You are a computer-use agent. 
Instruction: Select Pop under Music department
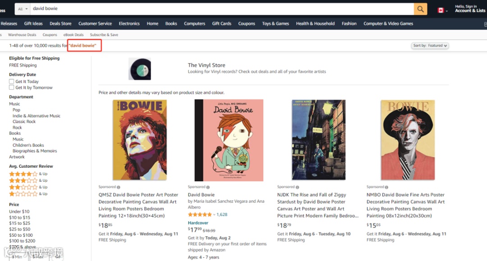click(16, 110)
